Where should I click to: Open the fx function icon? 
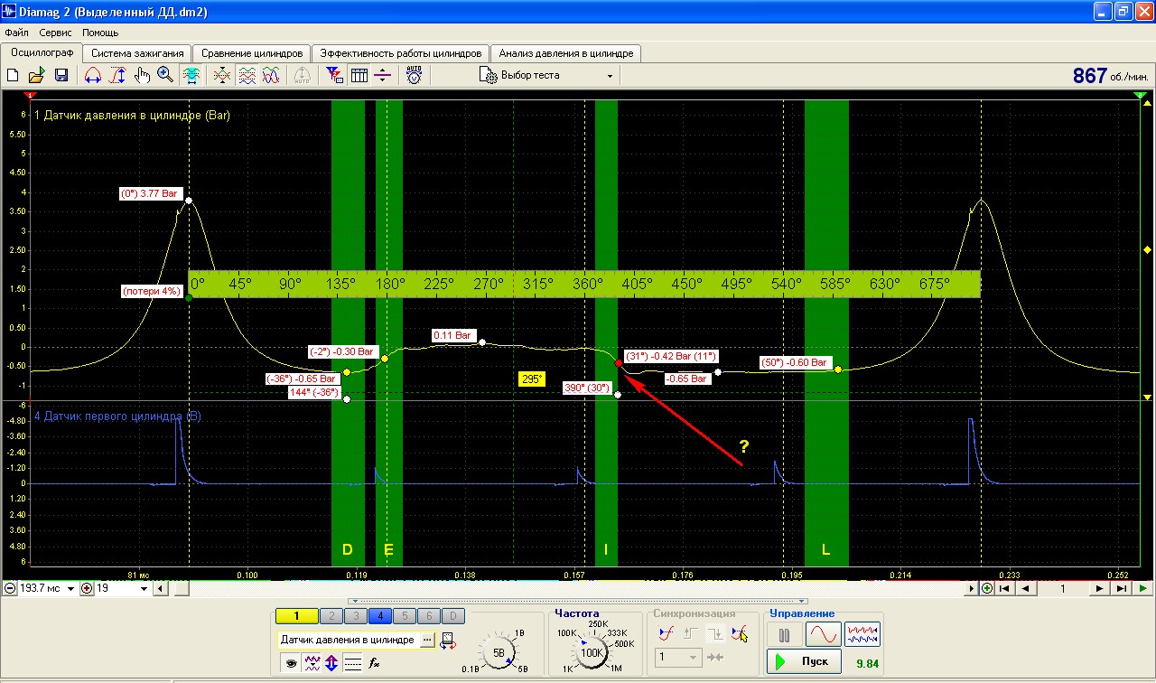[x=375, y=663]
